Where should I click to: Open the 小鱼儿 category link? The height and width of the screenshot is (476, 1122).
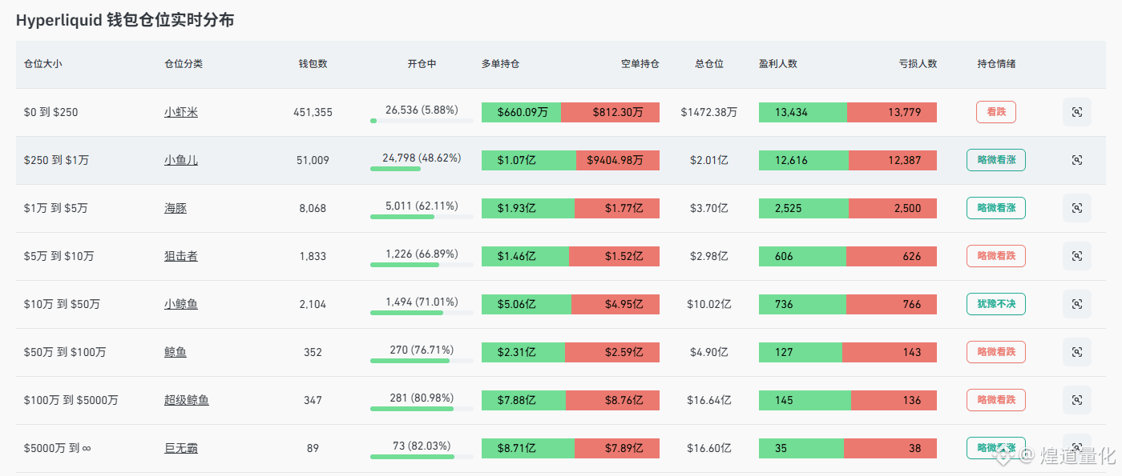pos(181,160)
